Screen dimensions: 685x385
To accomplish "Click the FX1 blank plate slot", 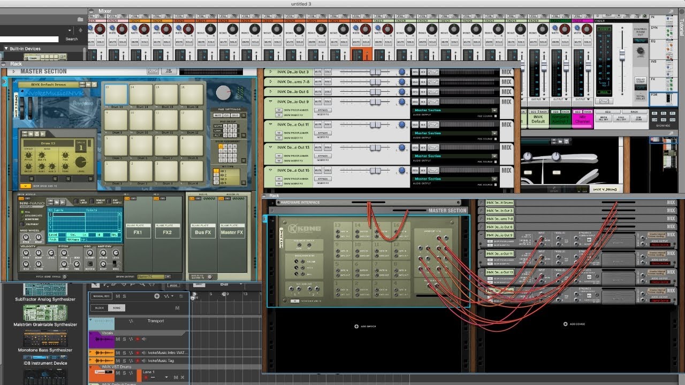I will click(138, 230).
